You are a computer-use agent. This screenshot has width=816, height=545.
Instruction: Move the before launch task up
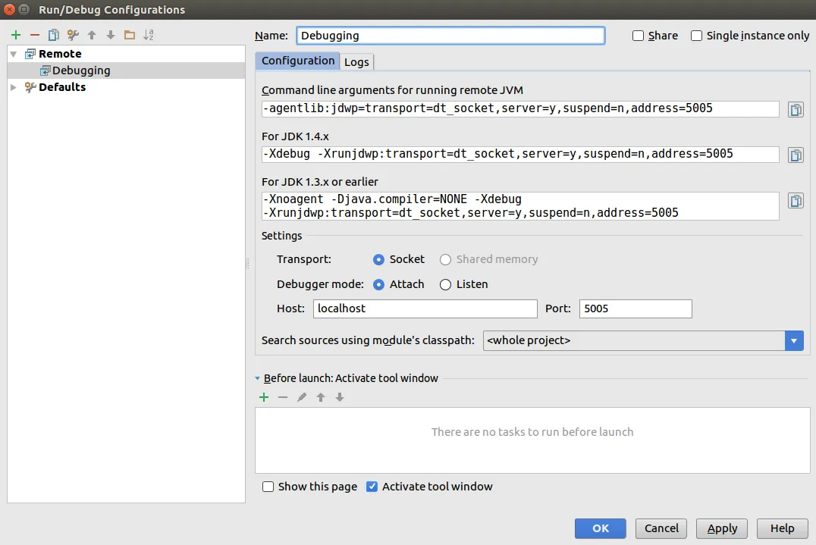tap(321, 397)
